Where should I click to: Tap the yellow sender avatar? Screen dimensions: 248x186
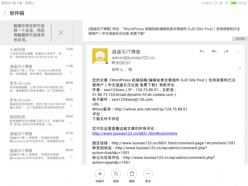click(x=100, y=56)
